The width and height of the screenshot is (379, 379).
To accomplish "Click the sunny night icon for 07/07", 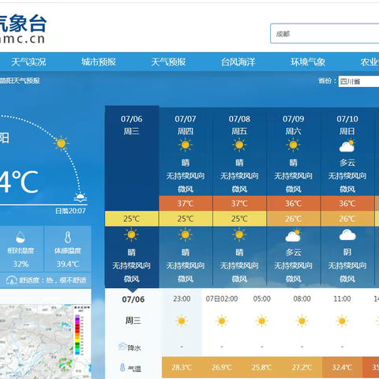I will coord(186,235).
